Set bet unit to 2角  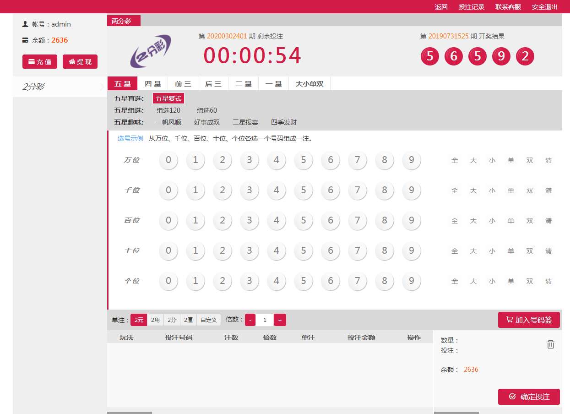pos(155,320)
